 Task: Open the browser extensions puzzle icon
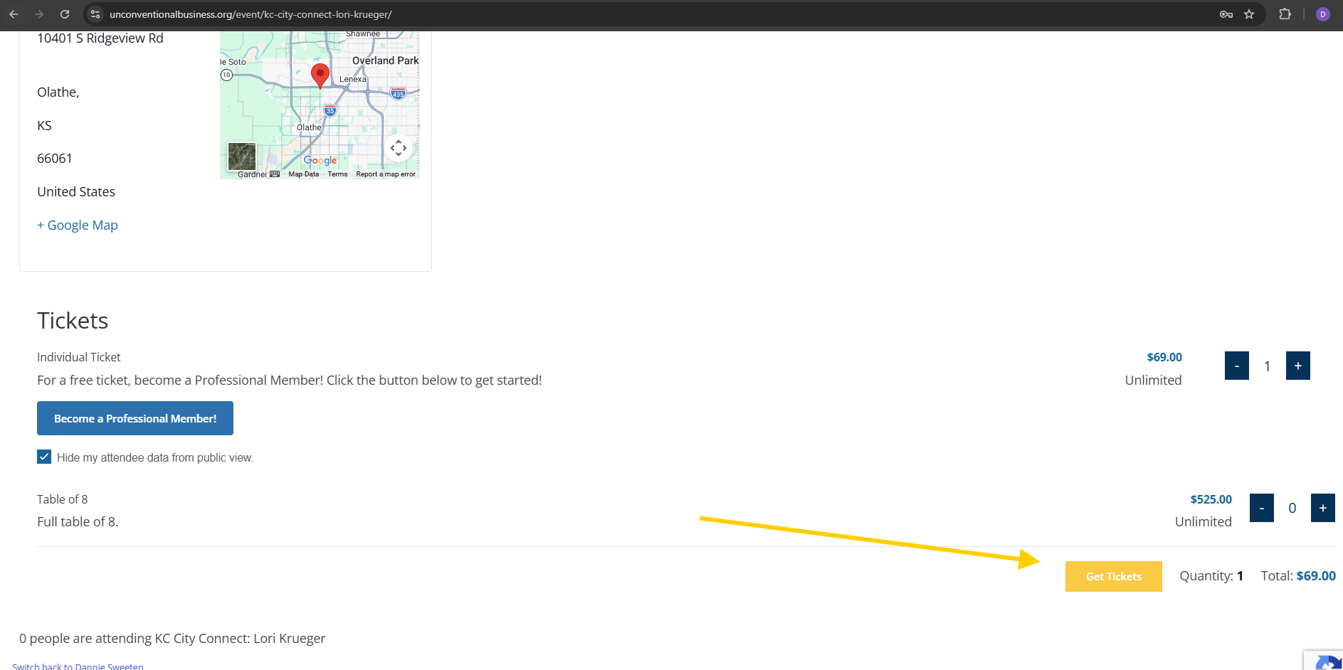pyautogui.click(x=1285, y=14)
